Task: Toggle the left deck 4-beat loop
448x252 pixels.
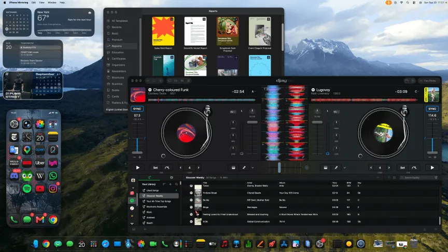Action: pyautogui.click(x=189, y=167)
